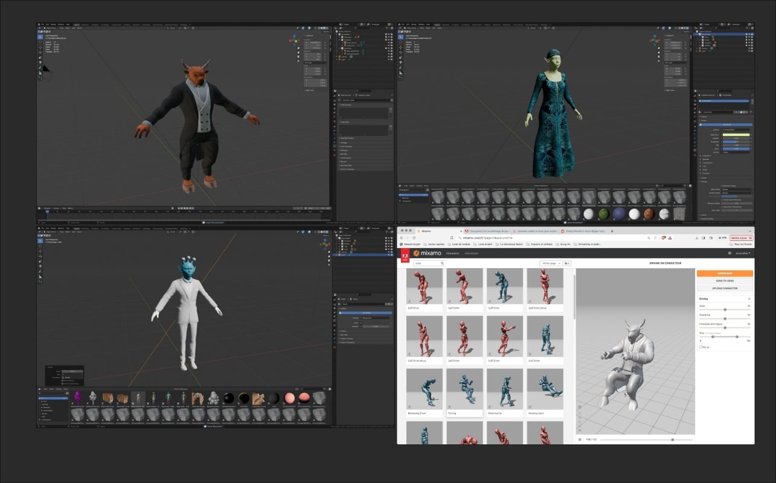
Task: Open the gear settings dropdown beside Per page
Action: (x=567, y=263)
